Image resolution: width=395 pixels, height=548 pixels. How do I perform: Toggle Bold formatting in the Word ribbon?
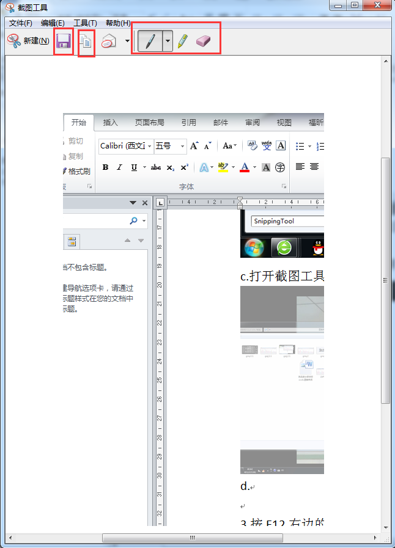click(x=105, y=167)
